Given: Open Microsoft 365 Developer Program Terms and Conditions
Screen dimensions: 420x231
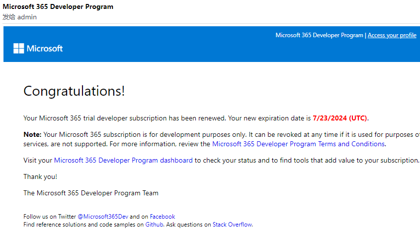Looking at the screenshot, I should click(x=298, y=144).
